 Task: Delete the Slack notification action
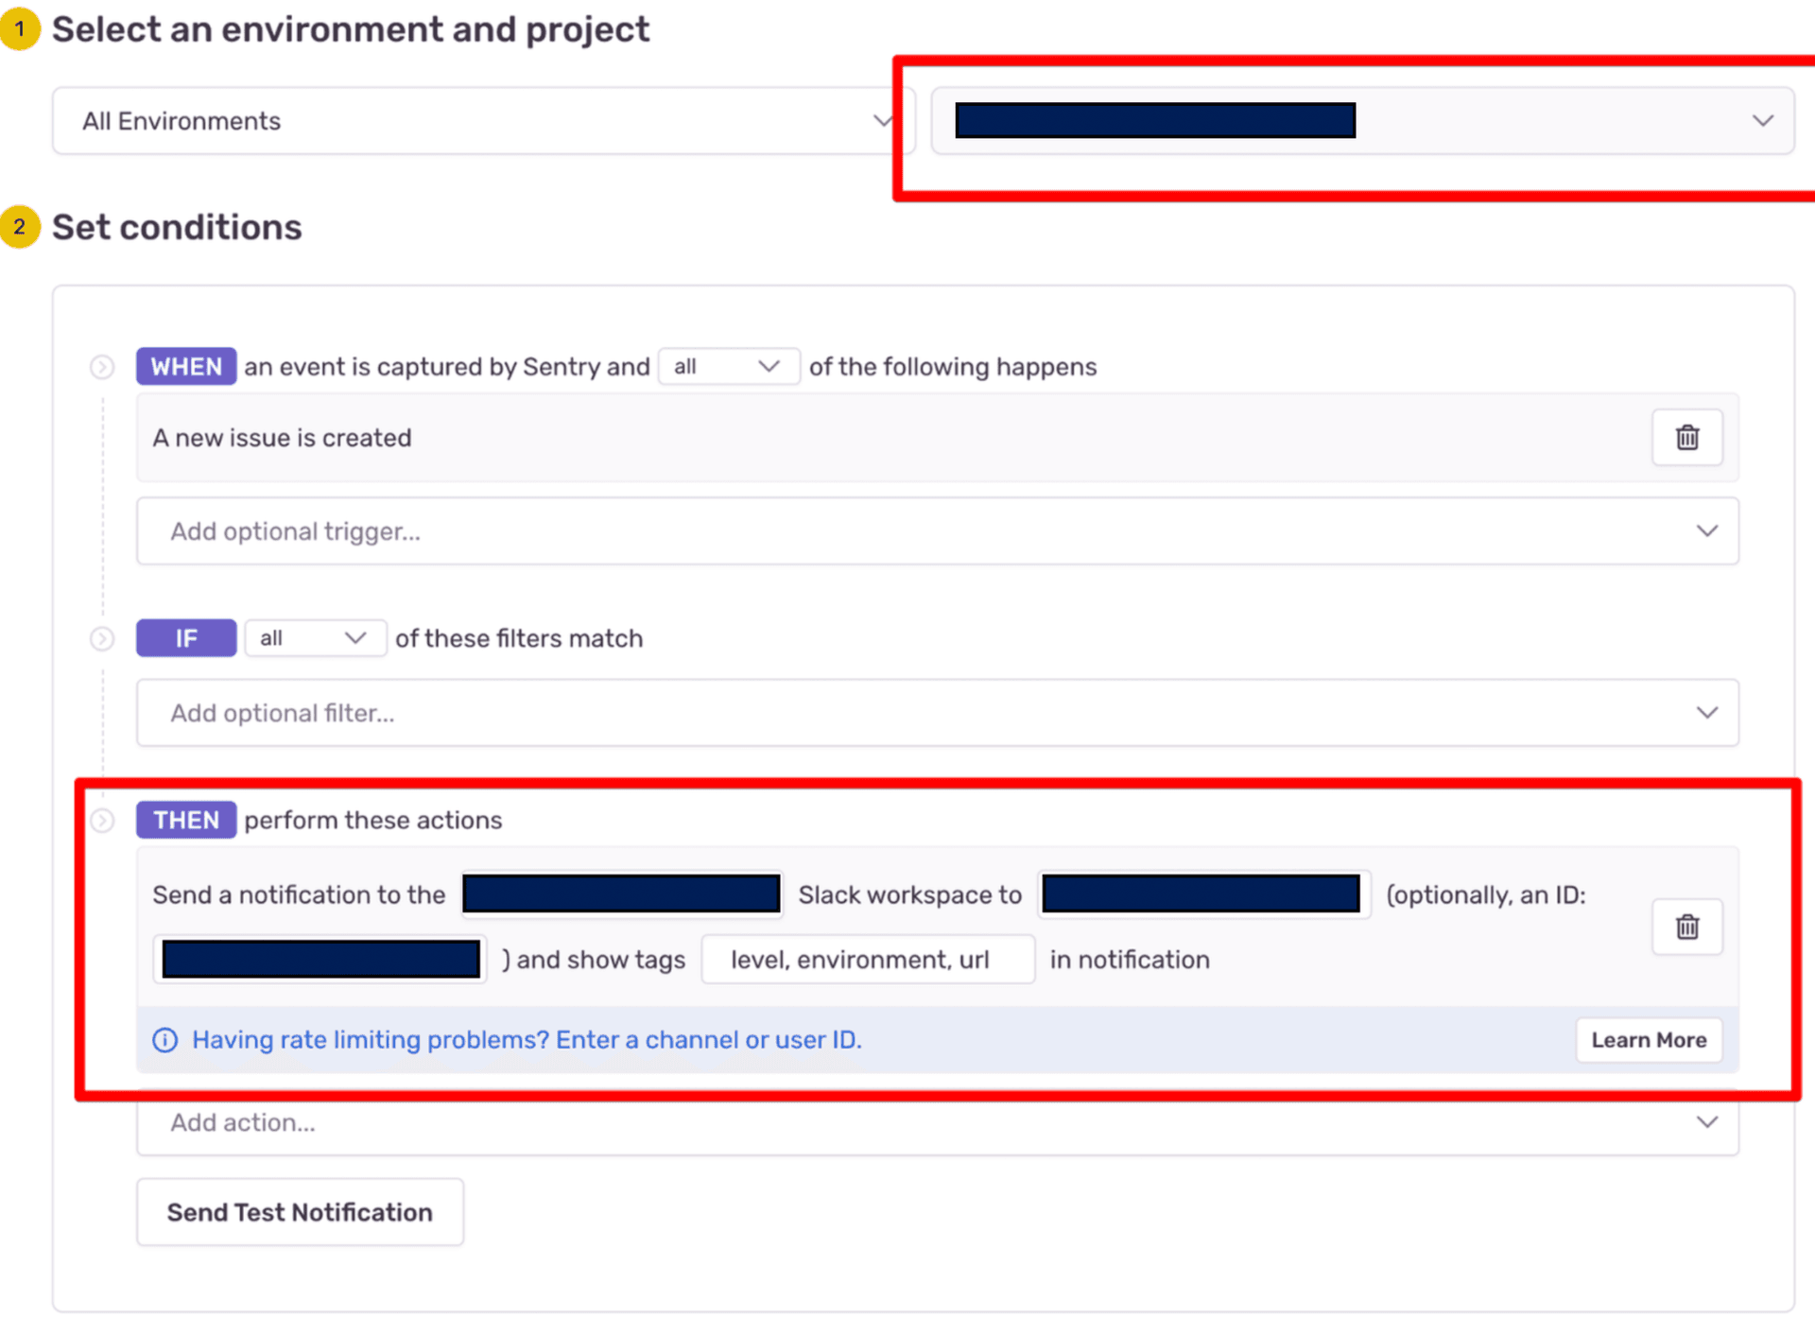(x=1686, y=927)
